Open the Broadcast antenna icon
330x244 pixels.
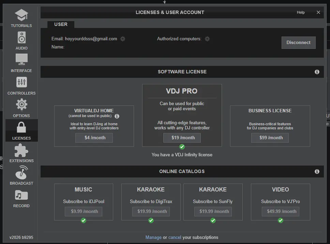(21, 172)
